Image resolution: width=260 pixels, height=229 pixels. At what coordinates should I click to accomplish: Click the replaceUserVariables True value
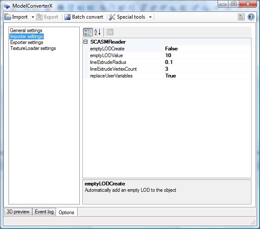click(x=171, y=76)
